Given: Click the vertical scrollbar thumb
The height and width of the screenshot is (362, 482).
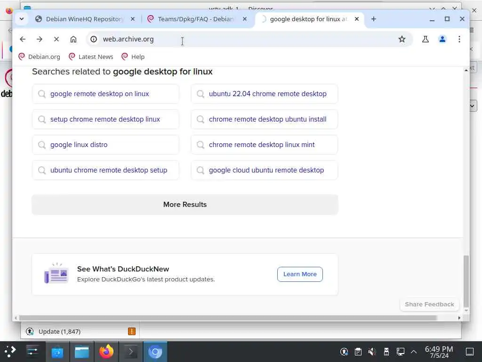Looking at the screenshot, I should (466, 281).
